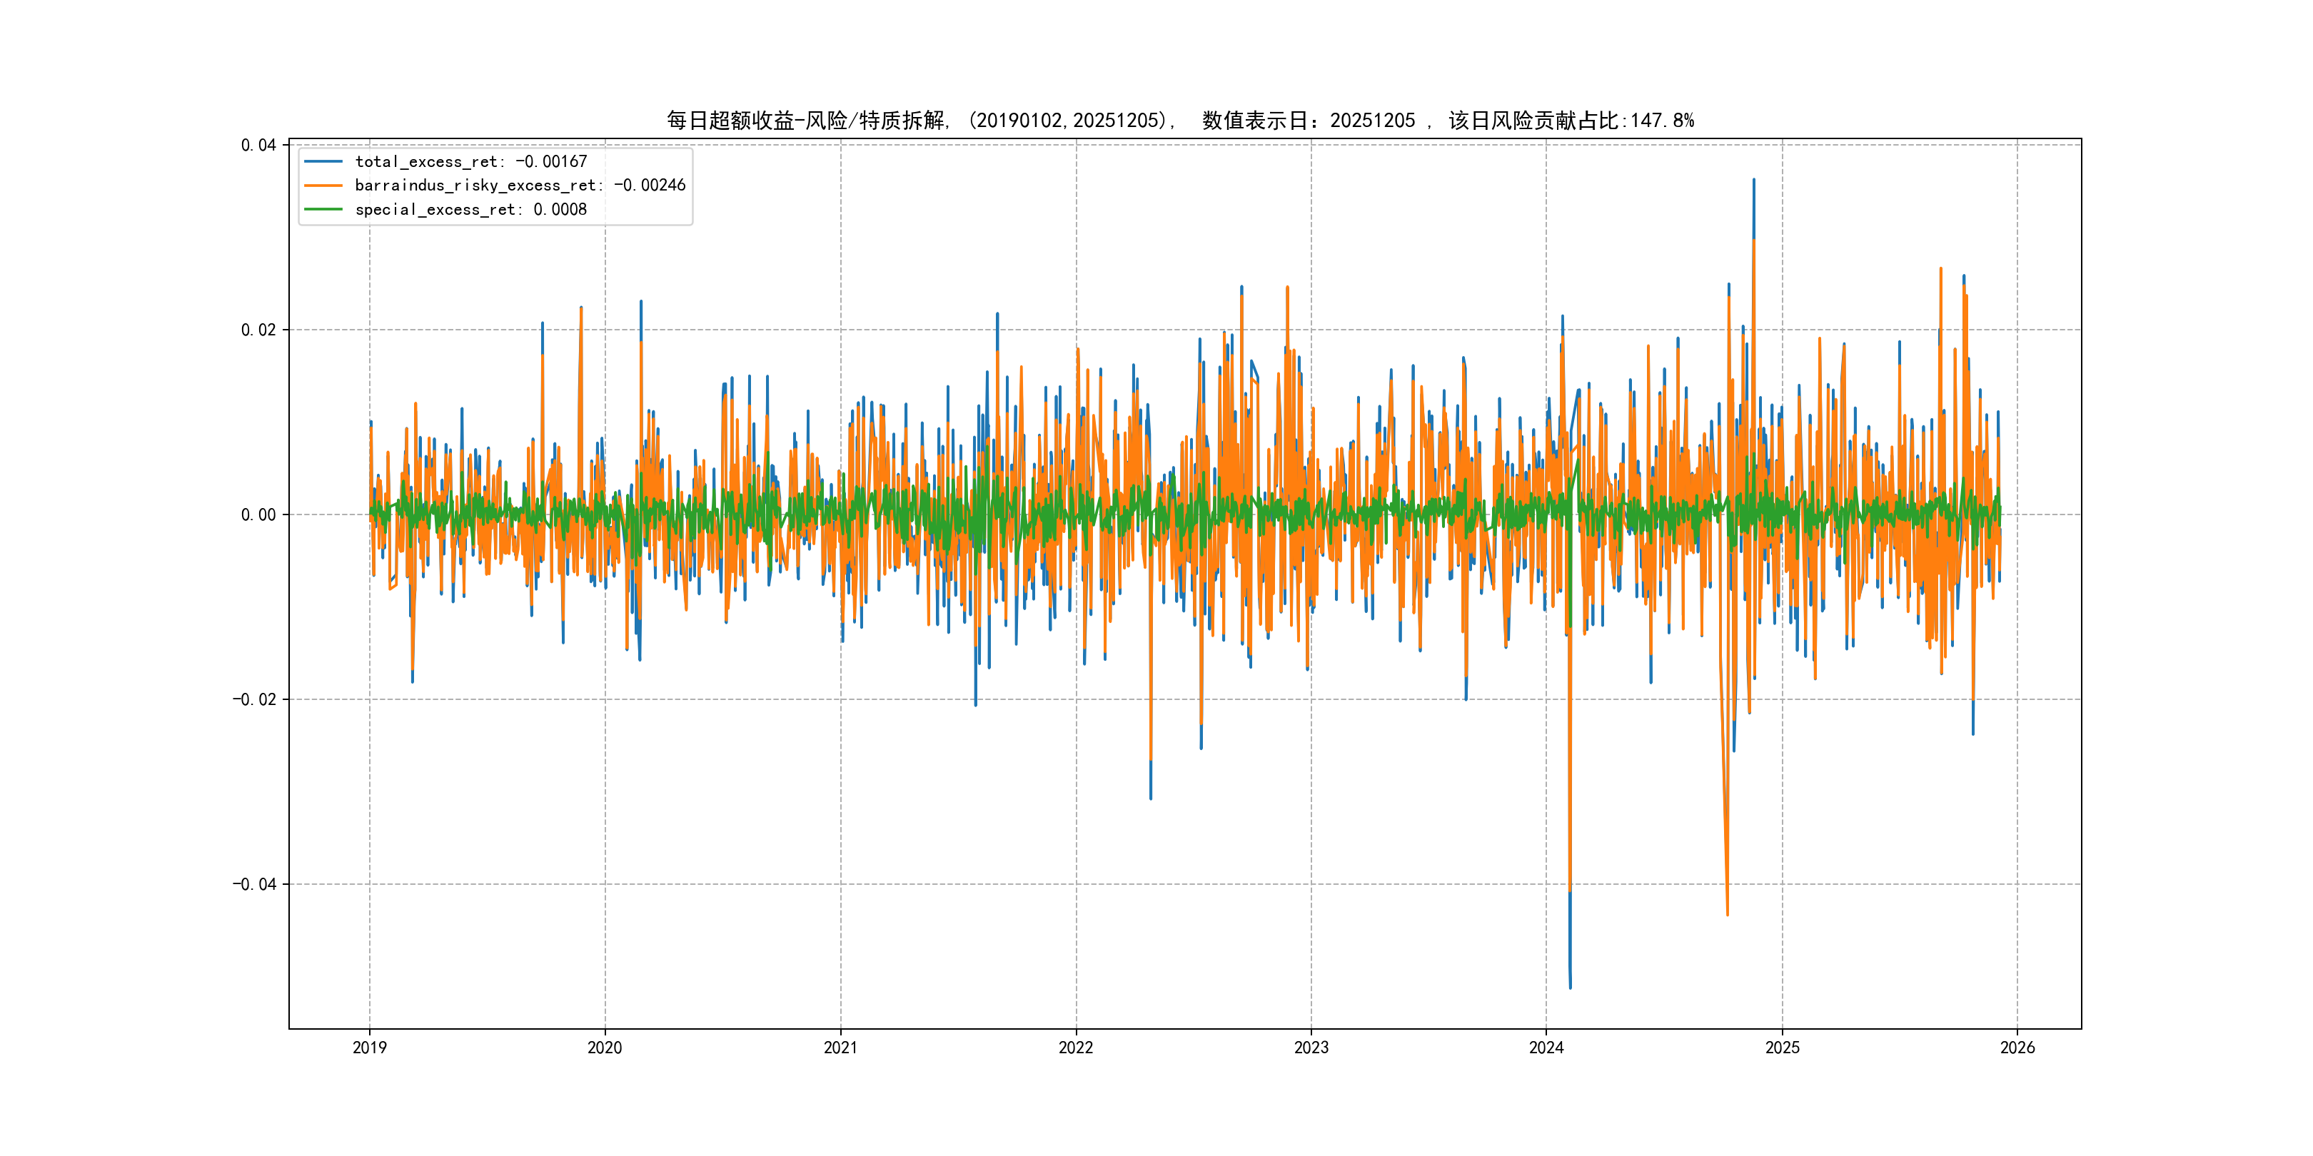Click the -0.02 y-axis tick label

254,700
